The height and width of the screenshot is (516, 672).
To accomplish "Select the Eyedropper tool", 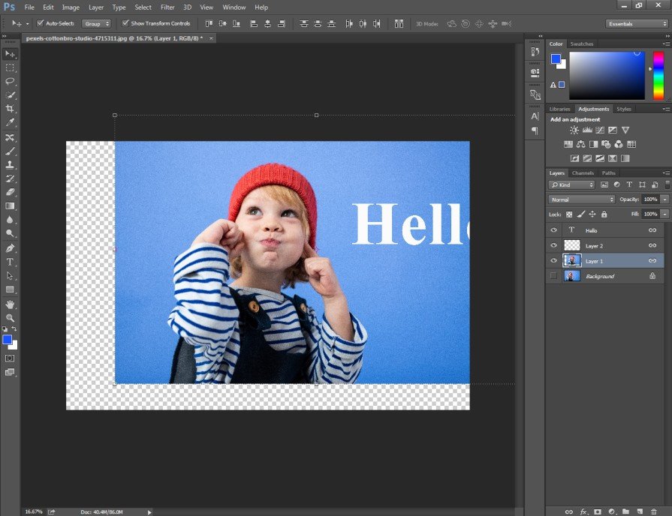I will [x=10, y=122].
